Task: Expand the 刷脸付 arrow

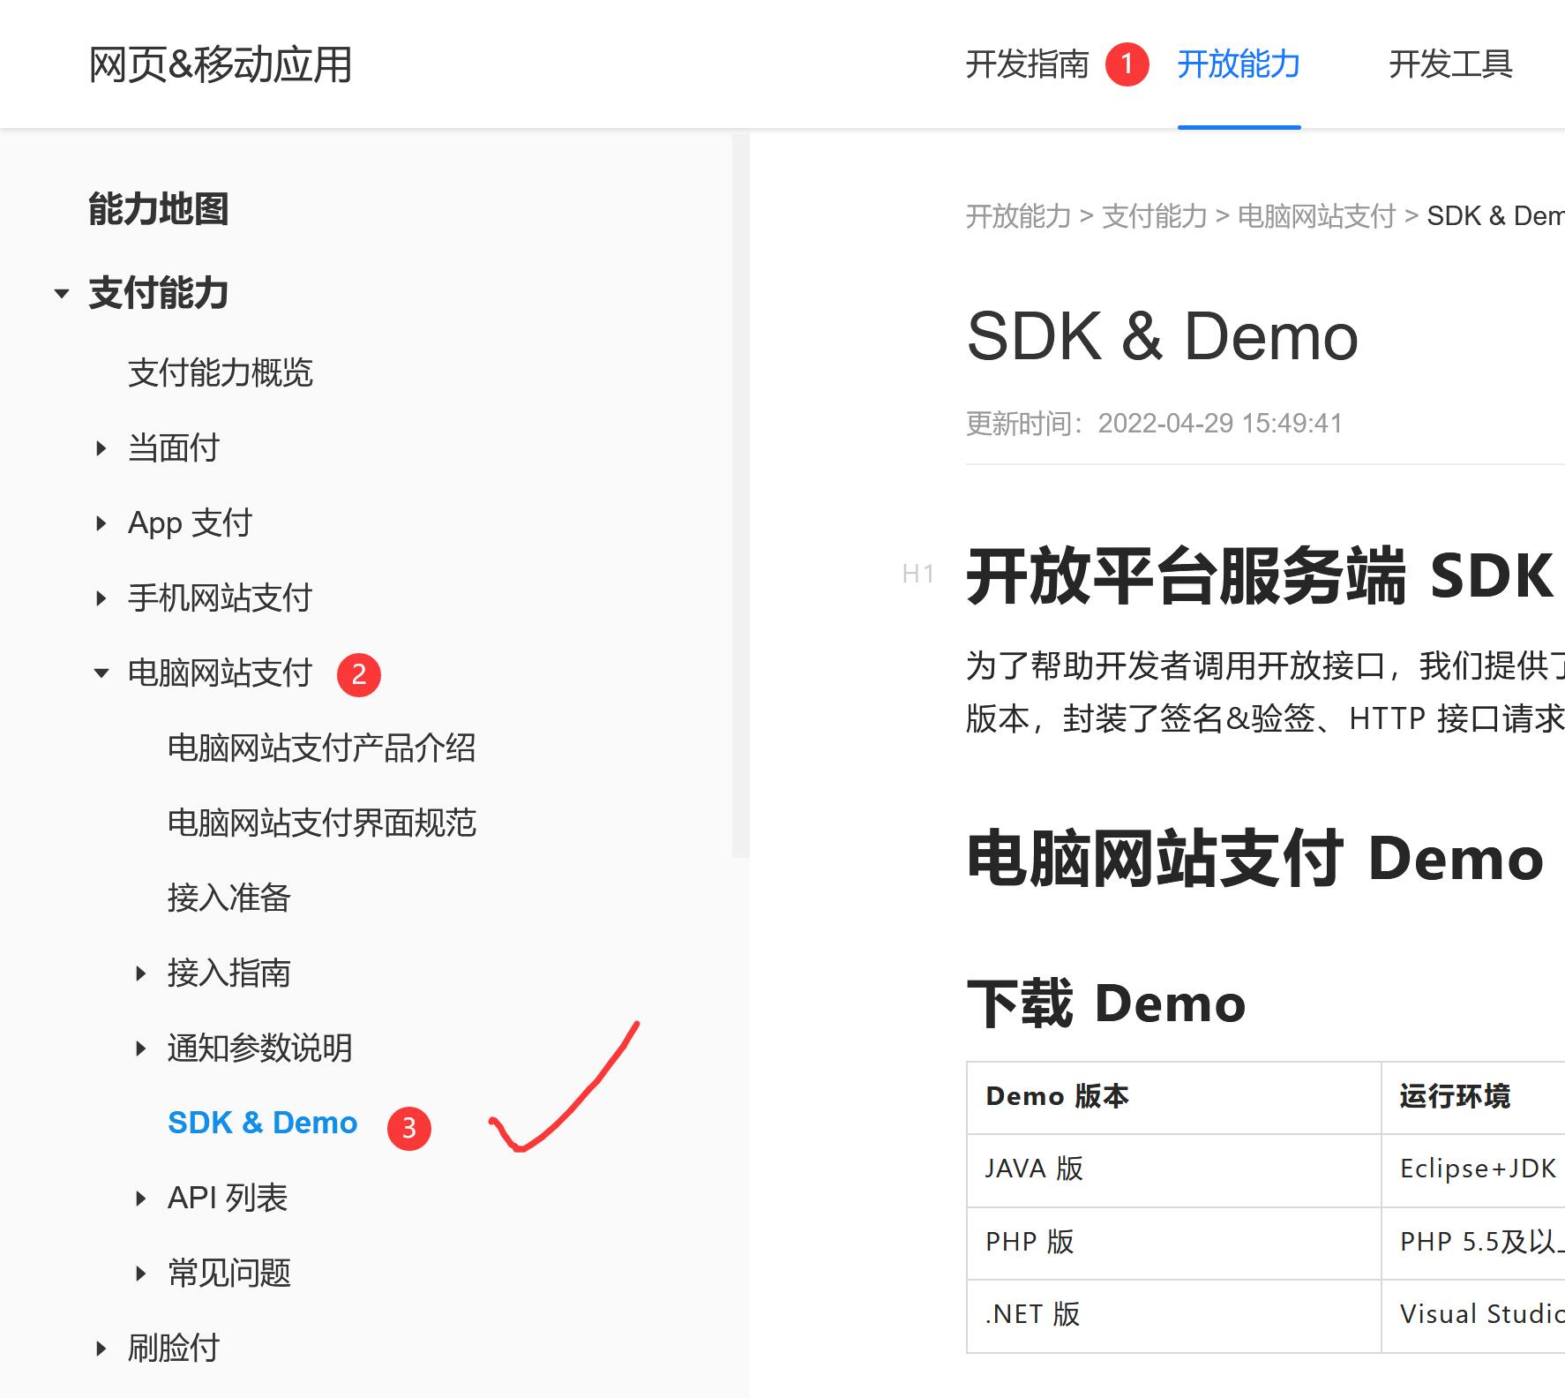Action: [x=101, y=1349]
